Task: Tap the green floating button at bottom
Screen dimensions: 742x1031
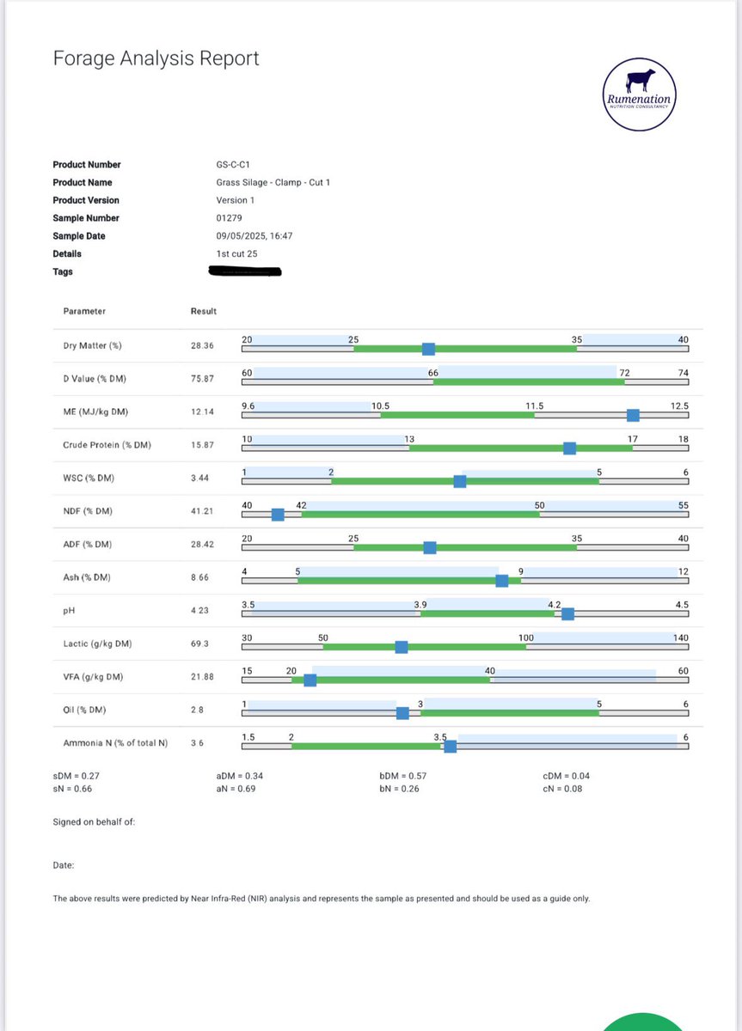Action: point(644,1020)
